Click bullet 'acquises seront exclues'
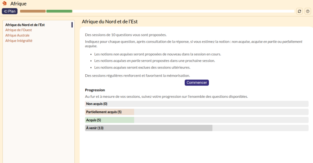Viewport: 313px width, 163px height. (142, 68)
